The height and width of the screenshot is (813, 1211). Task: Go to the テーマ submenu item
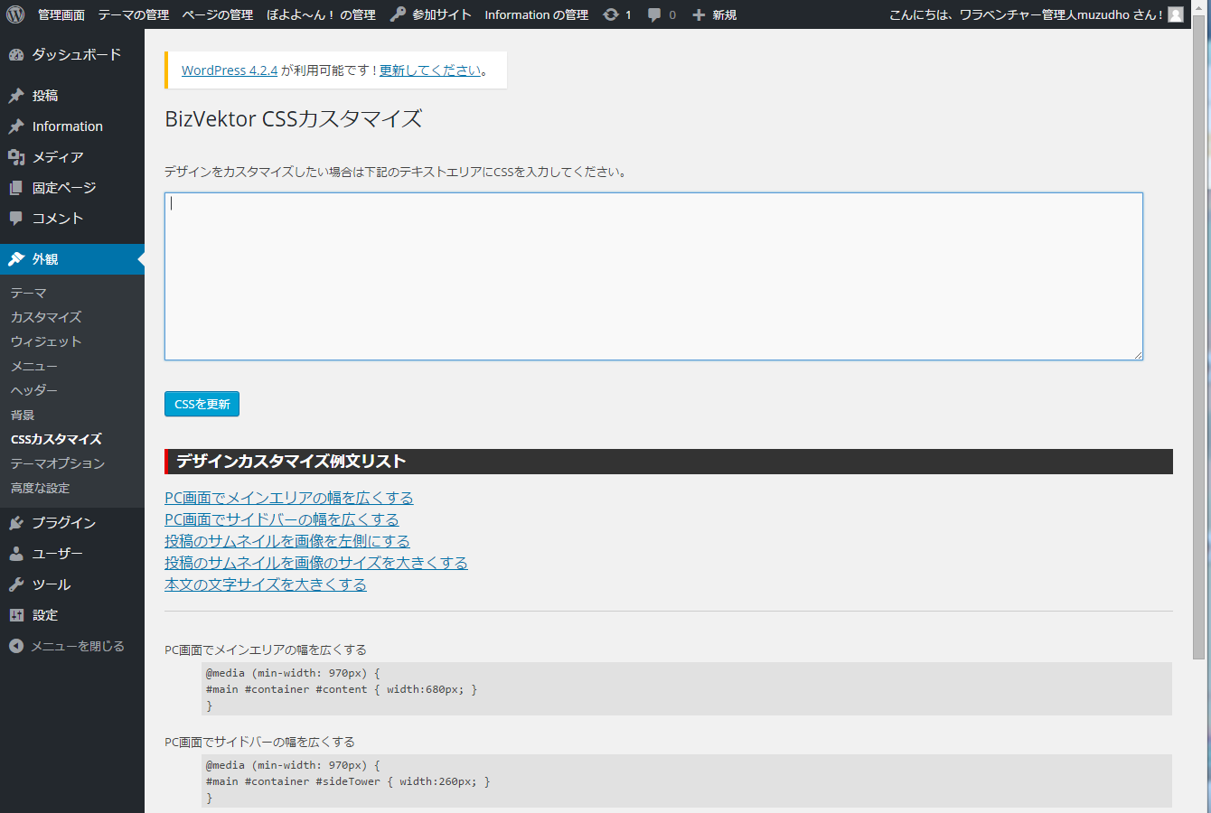click(29, 293)
